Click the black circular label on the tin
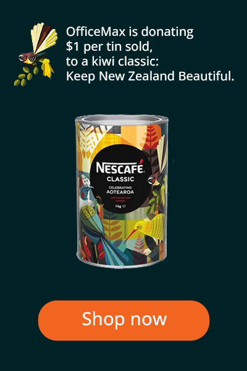 pos(120,181)
